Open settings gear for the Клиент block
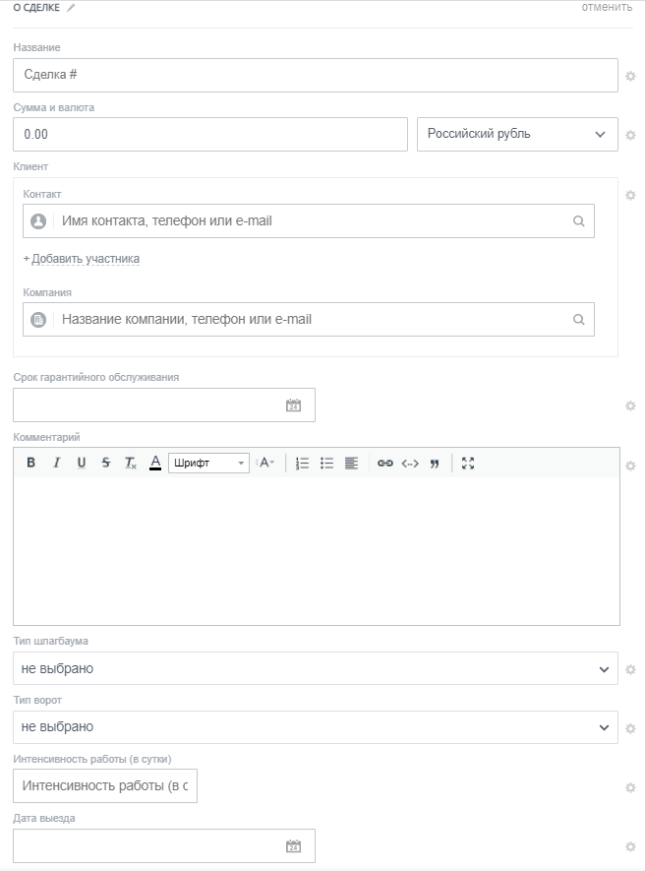Image resolution: width=645 pixels, height=871 pixels. tap(631, 195)
